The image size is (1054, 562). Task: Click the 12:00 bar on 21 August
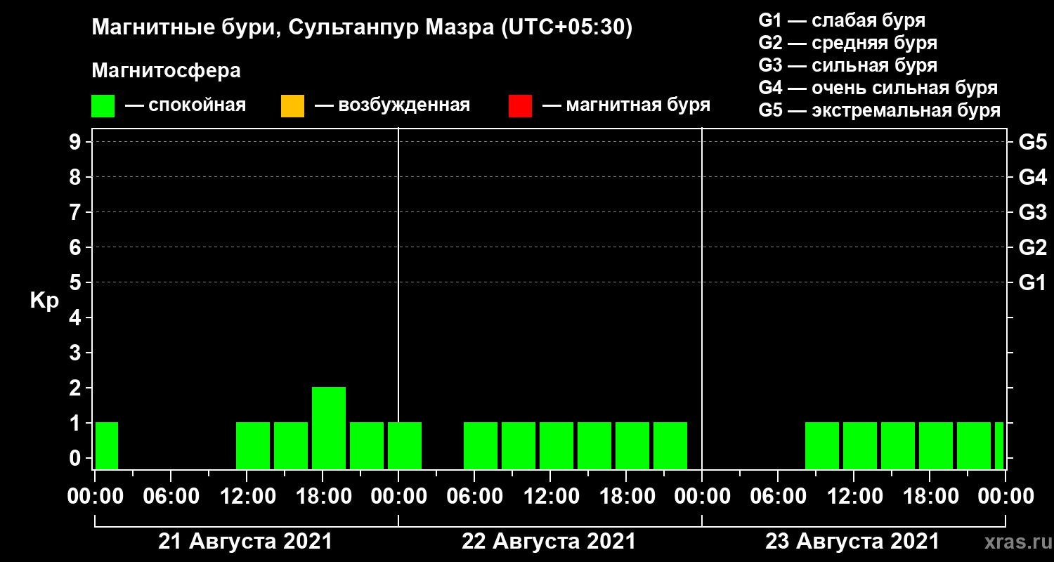pyautogui.click(x=253, y=445)
